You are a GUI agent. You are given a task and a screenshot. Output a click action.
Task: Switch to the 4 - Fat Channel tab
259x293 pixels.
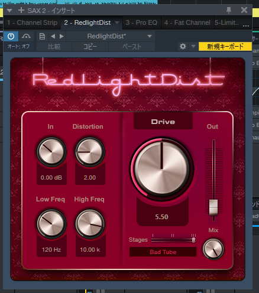coord(187,22)
